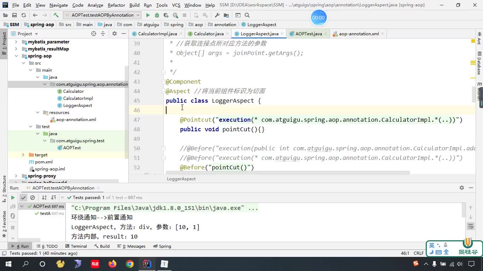This screenshot has height=271, width=483.
Task: Click the Synchronize refresh toolbar icon
Action: pos(24,15)
